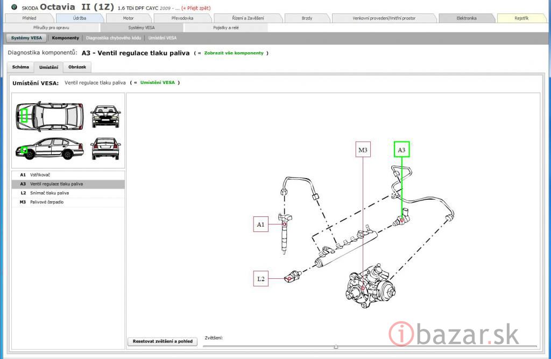This screenshot has height=359, width=551.
Task: Click Zobrazit vše komponenty link
Action: click(234, 53)
